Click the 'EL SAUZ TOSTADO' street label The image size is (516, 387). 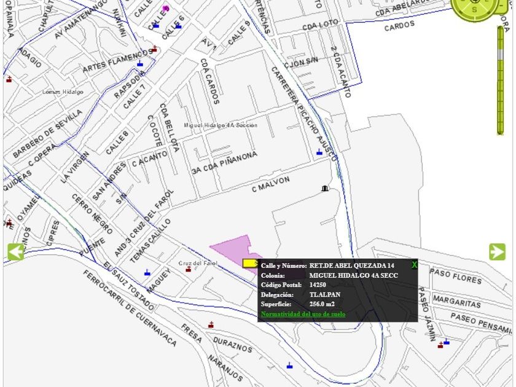(x=128, y=286)
